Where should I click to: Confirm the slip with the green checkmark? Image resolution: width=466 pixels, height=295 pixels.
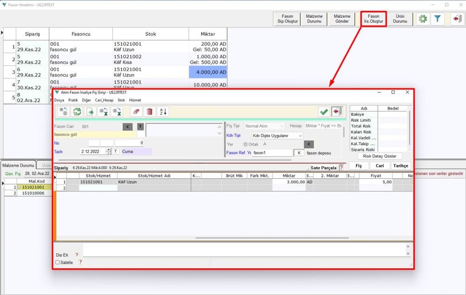click(x=324, y=112)
